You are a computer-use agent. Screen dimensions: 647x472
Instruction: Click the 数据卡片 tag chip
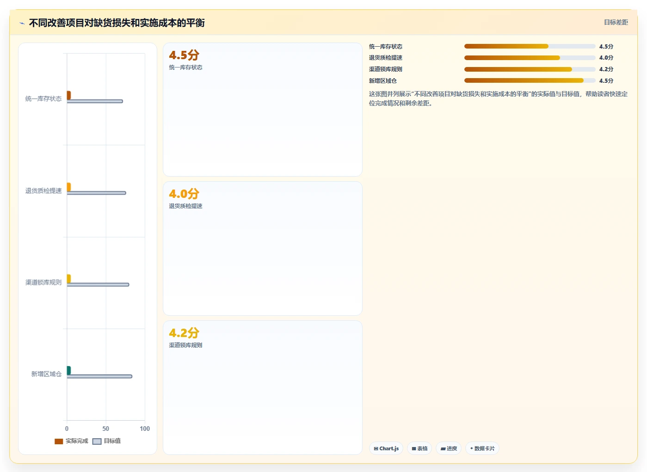pos(482,448)
